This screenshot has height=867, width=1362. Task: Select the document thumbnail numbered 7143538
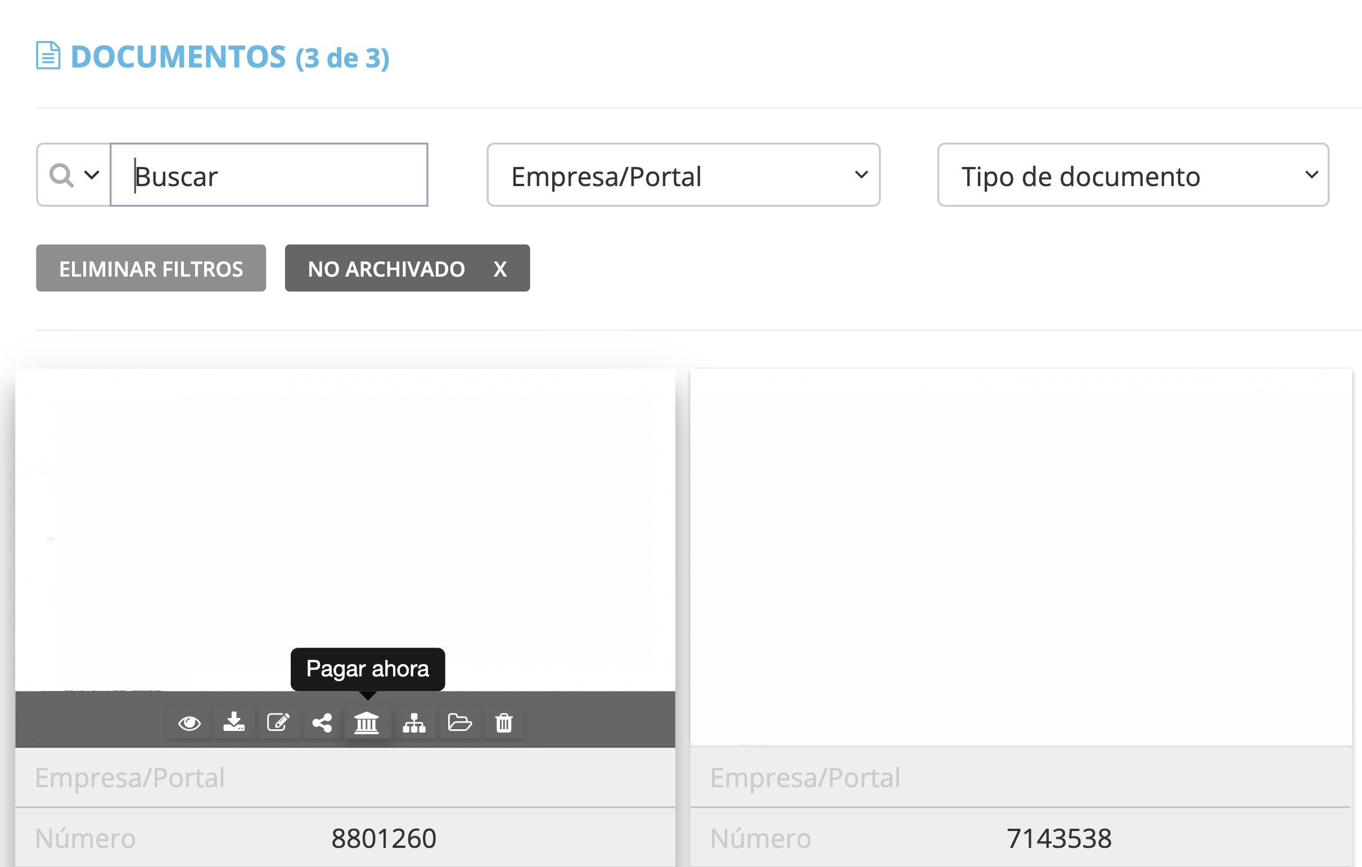tap(1021, 557)
